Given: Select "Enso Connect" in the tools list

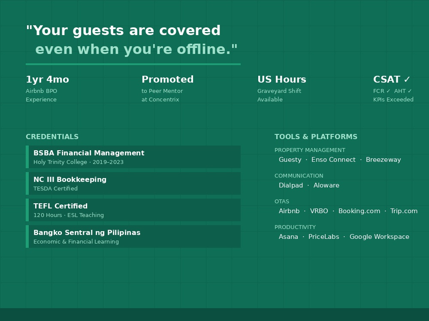Looking at the screenshot, I should point(333,160).
